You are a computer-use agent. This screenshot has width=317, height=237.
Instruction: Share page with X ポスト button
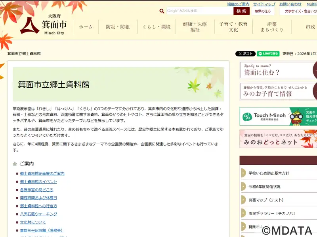245,54
